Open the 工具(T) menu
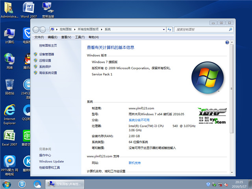The height and width of the screenshot is (189, 252). (x=80, y=37)
